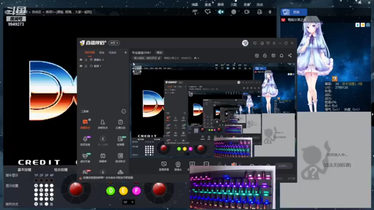374x210 pixels.
Task: Click the RGB keyboard webcam thumbnail
Action: [232, 188]
